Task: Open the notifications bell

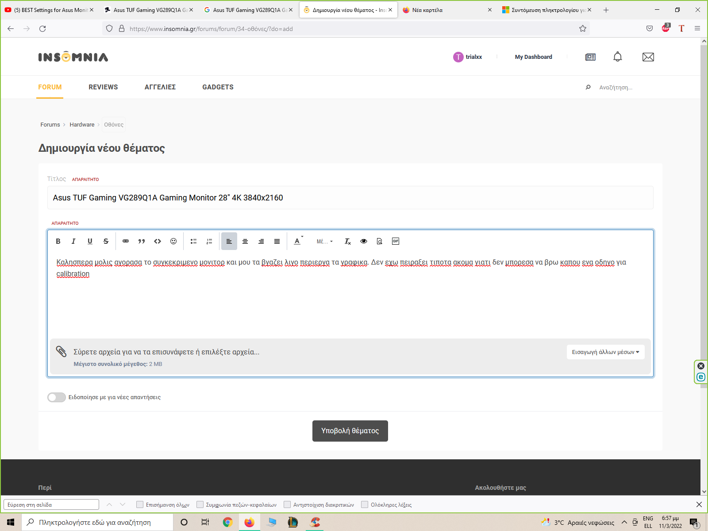Action: click(618, 57)
